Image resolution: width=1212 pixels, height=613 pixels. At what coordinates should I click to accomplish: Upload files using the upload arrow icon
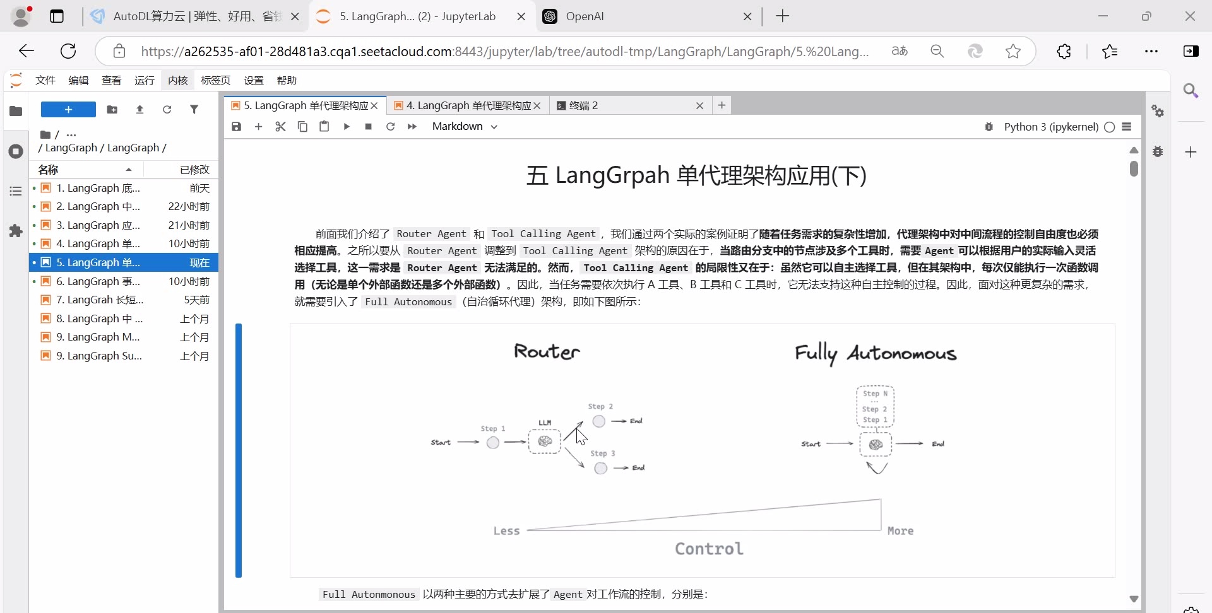pos(140,109)
